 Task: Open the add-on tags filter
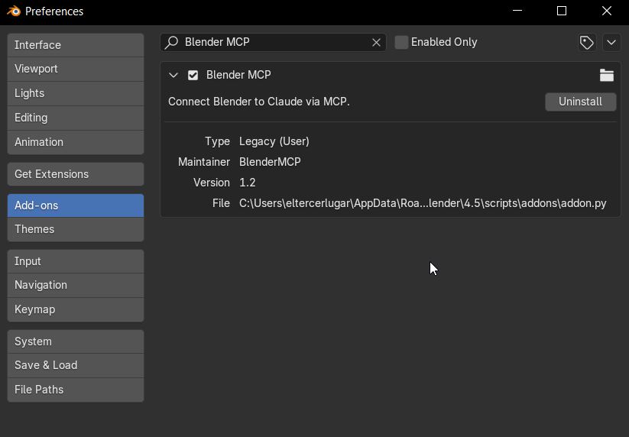[x=587, y=42]
